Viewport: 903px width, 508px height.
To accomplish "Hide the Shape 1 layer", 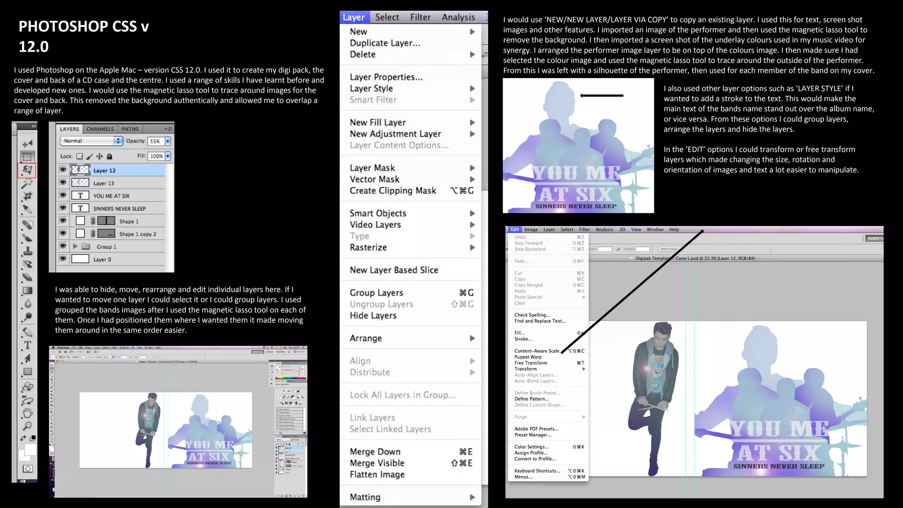I will (63, 220).
